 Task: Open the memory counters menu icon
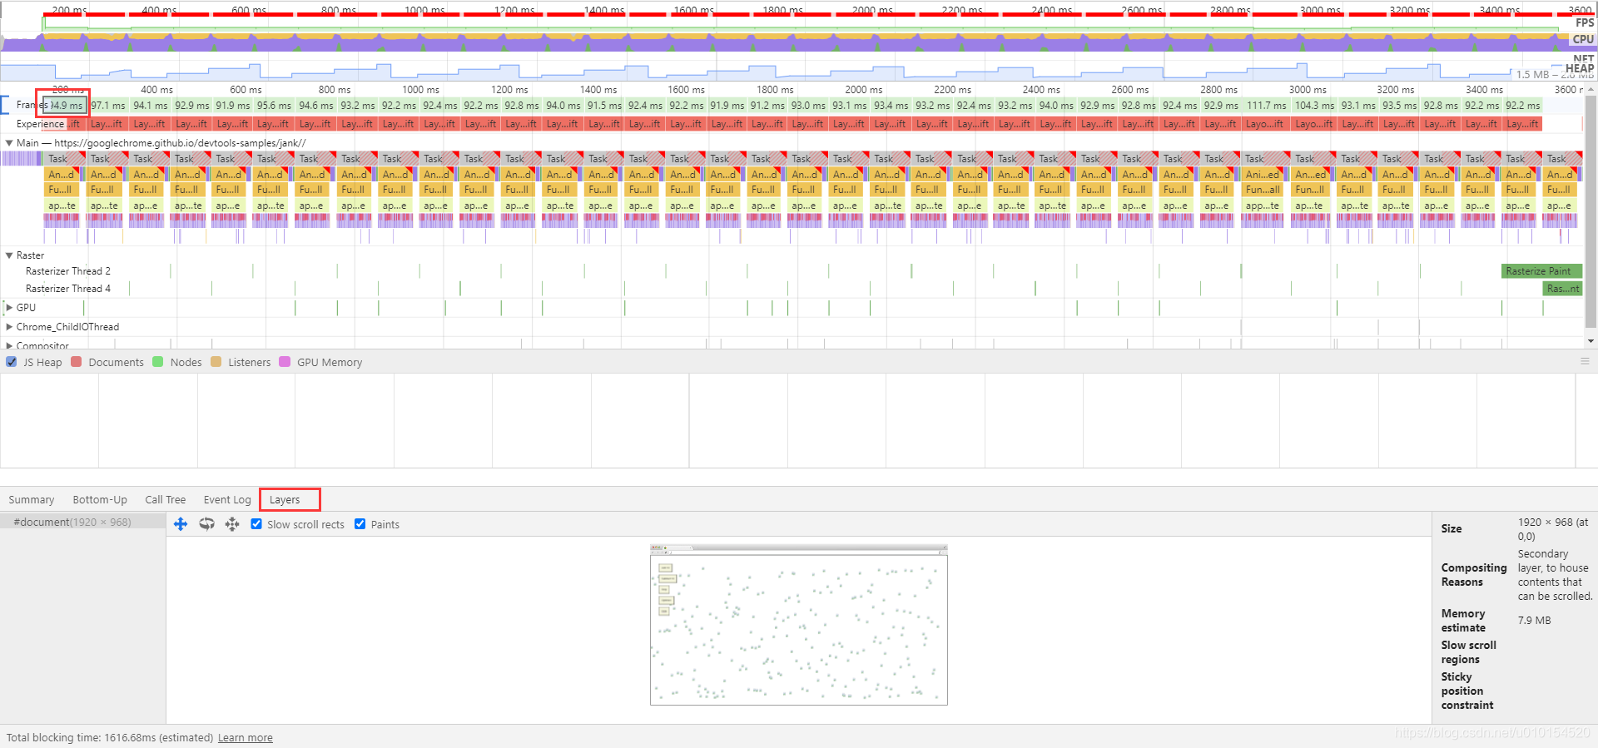click(x=1585, y=362)
